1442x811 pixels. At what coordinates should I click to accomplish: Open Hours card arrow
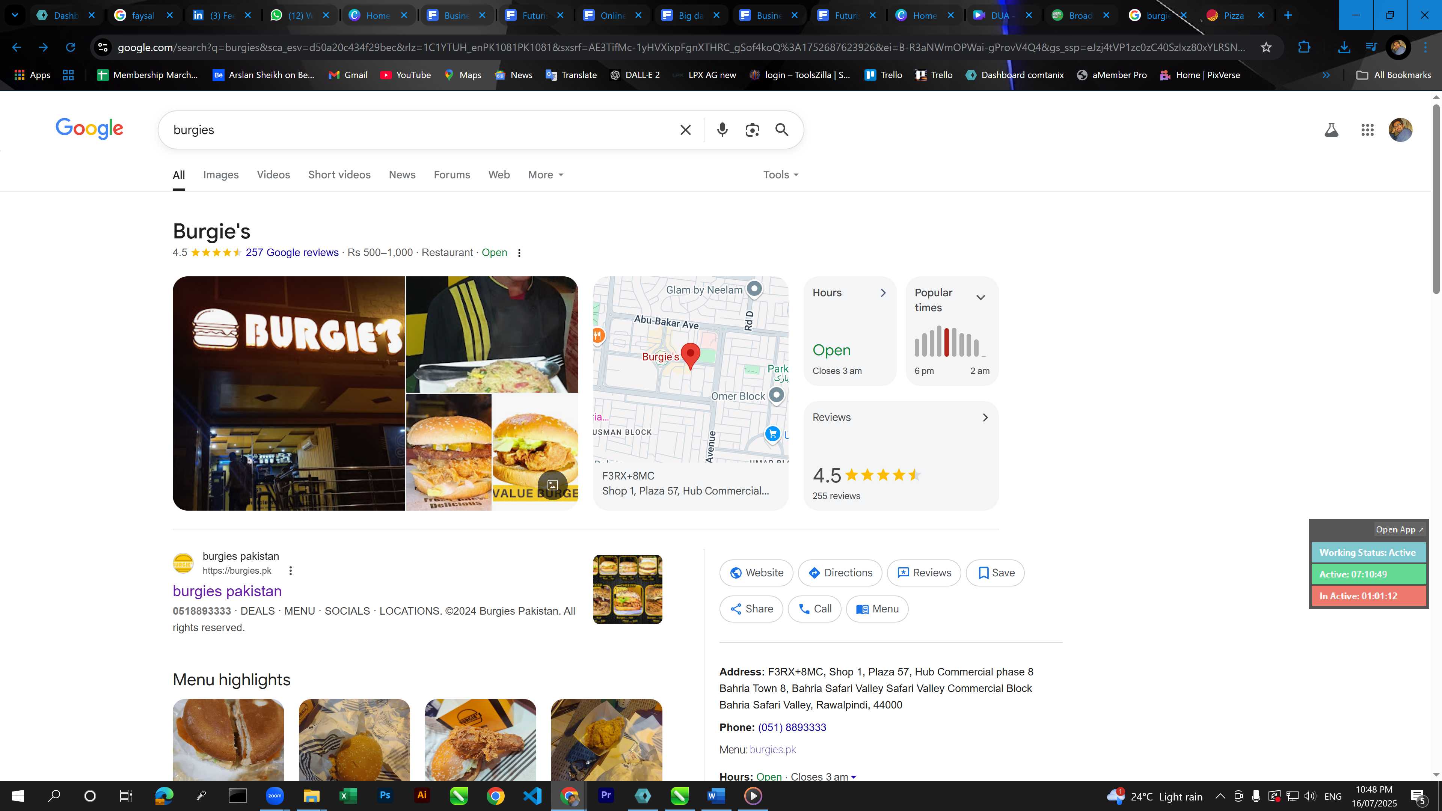pyautogui.click(x=883, y=293)
